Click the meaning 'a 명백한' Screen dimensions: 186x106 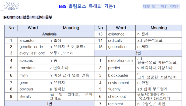(57, 89)
